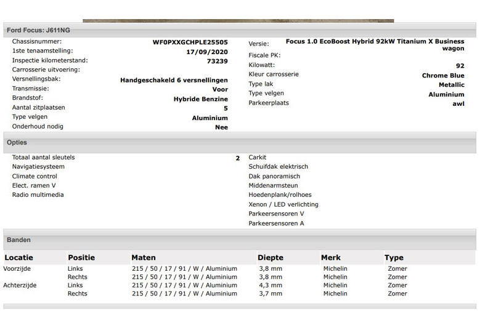Click the Voorzijde row location label

17,268
